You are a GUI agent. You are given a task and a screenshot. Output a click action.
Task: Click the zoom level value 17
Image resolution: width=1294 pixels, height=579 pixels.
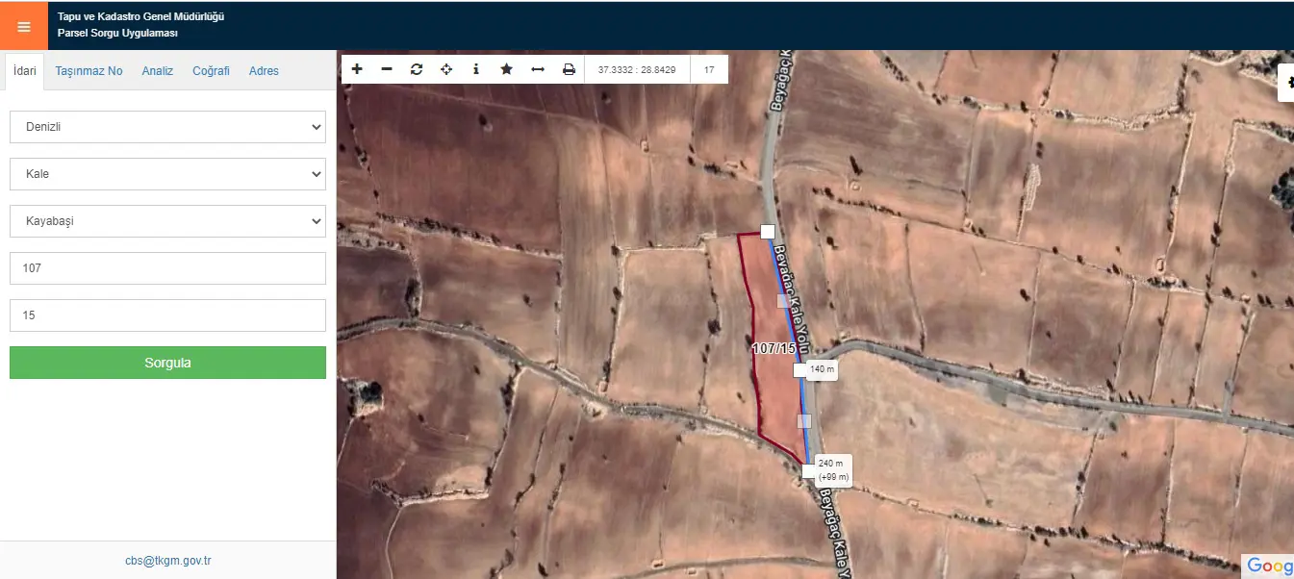(709, 69)
